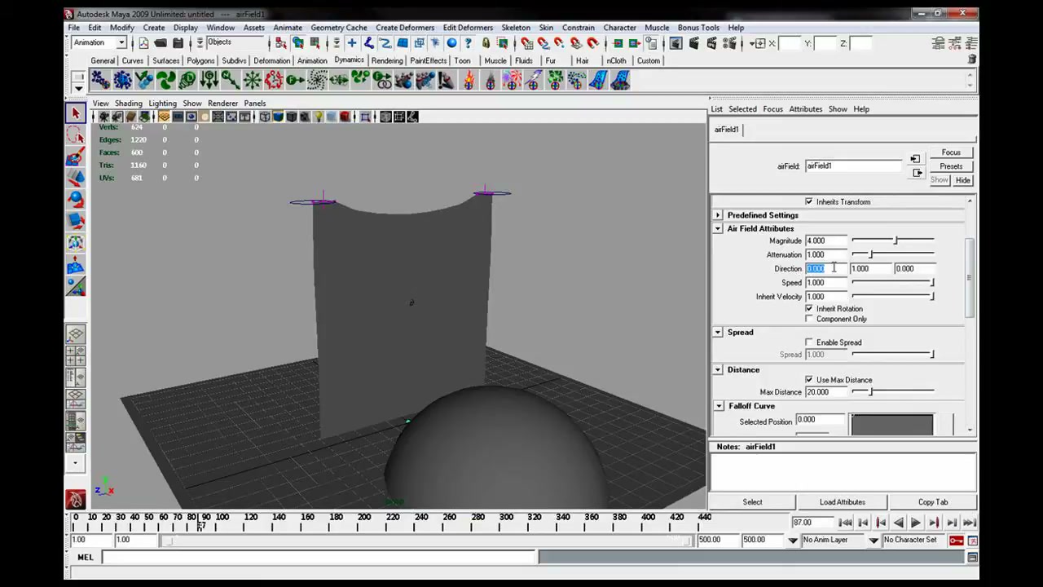This screenshot has height=587, width=1043.
Task: Click the smoke effect shelf icon
Action: click(x=490, y=80)
